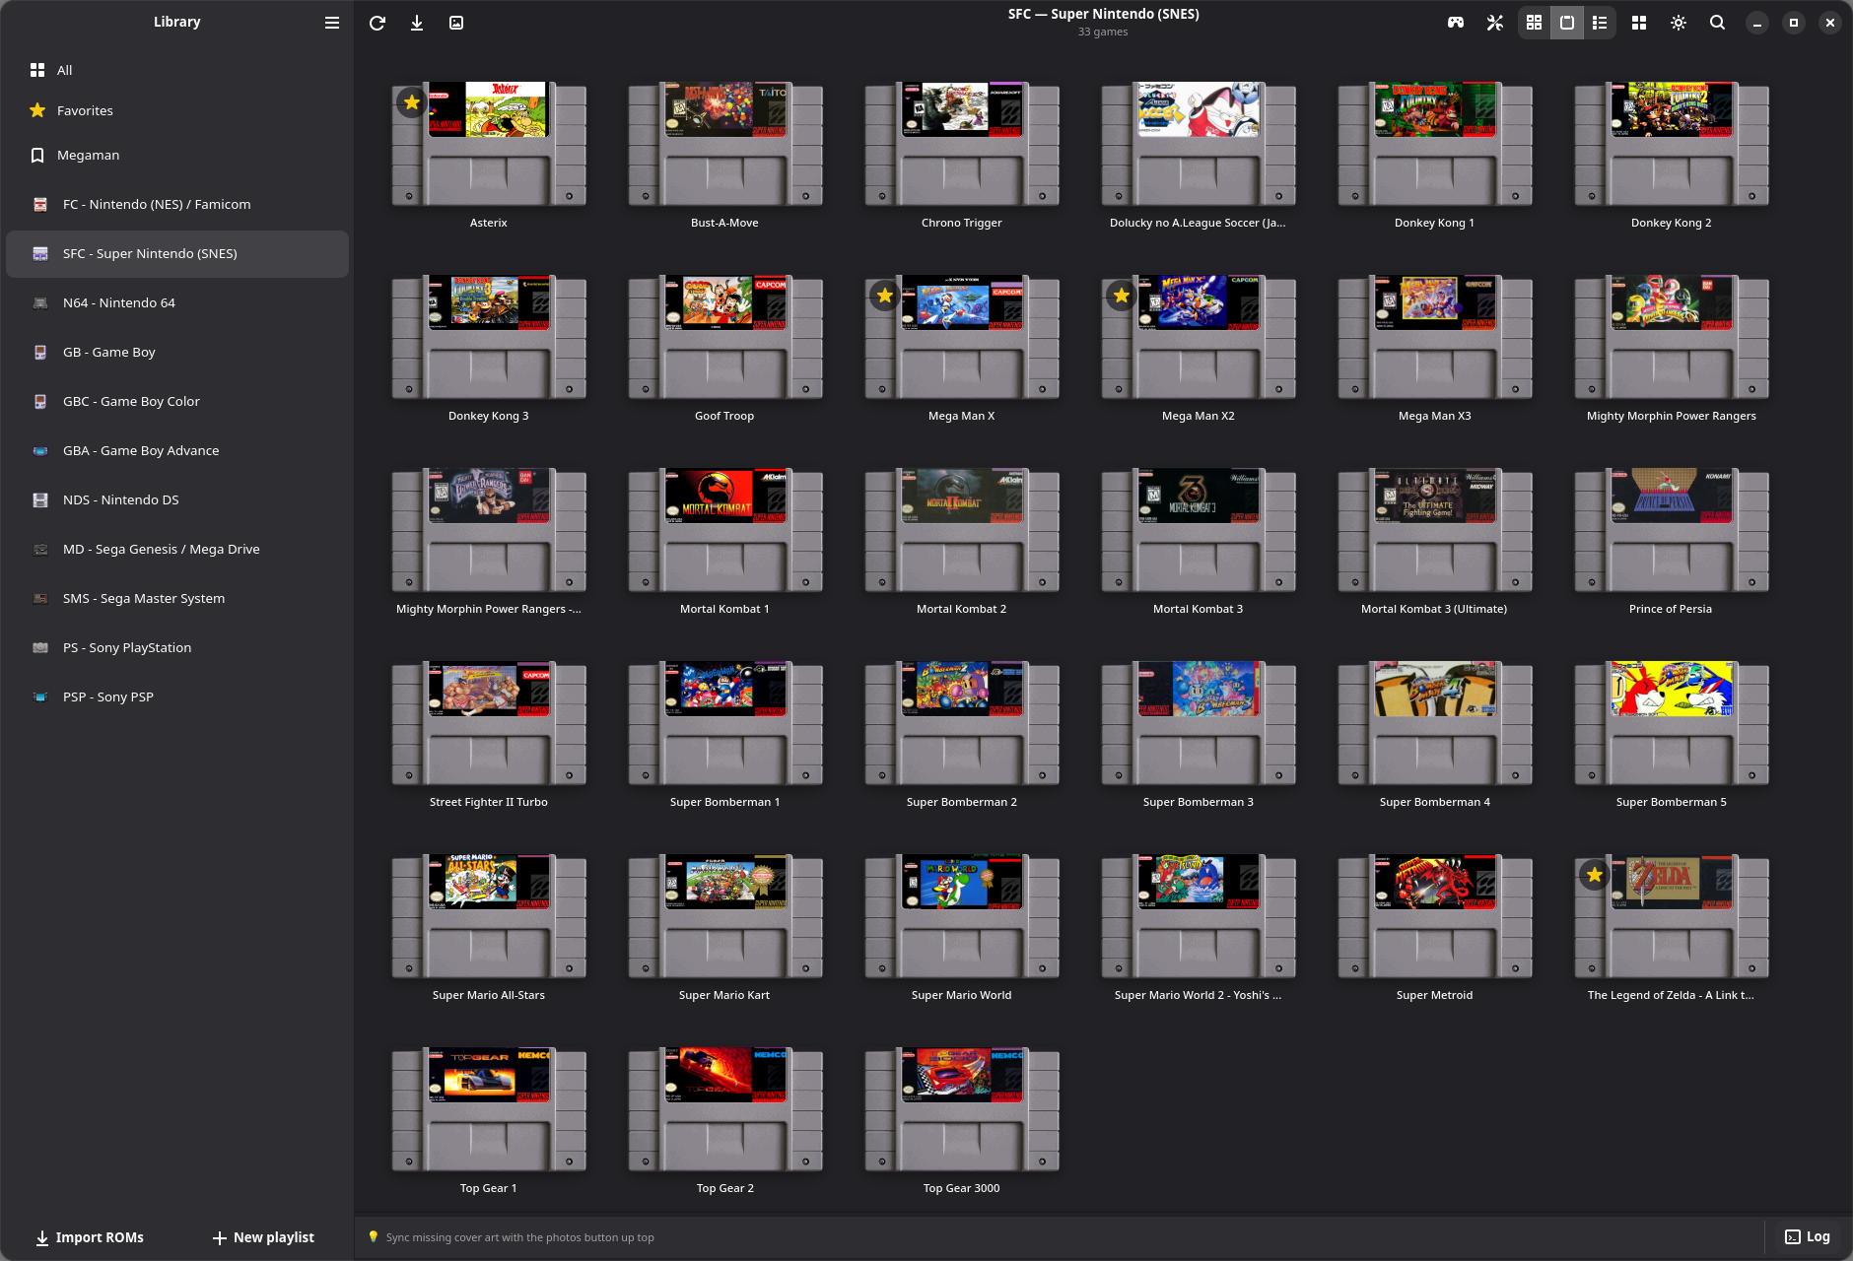Click the refresh library icon
This screenshot has width=1853, height=1261.
pyautogui.click(x=377, y=23)
